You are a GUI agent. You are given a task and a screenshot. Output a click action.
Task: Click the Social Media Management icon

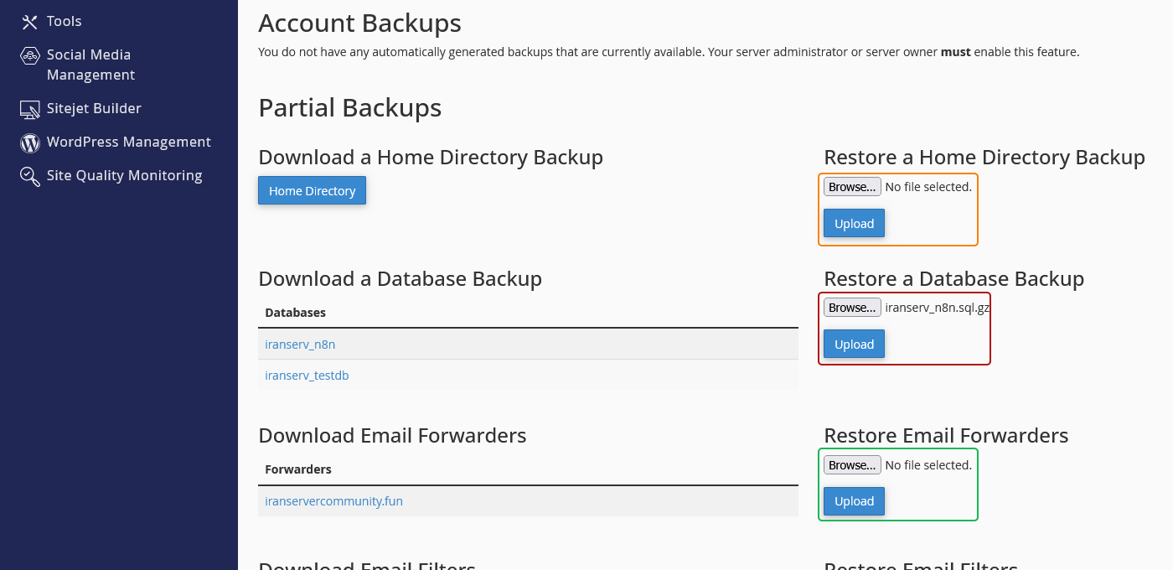click(x=30, y=56)
